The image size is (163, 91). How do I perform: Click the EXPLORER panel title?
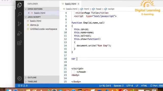tap(33, 4)
